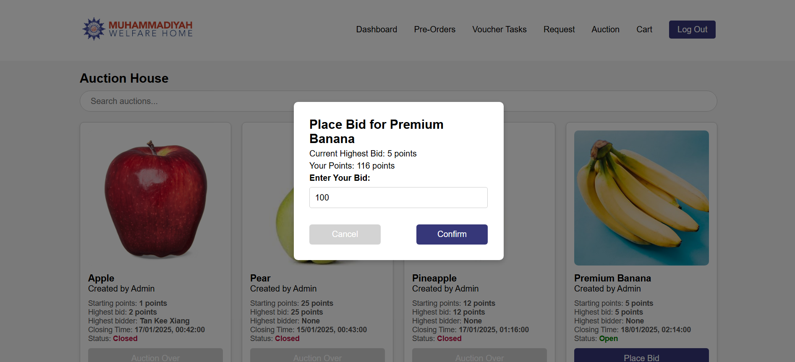The image size is (795, 362).
Task: Click the Search auctions field
Action: click(x=185, y=101)
